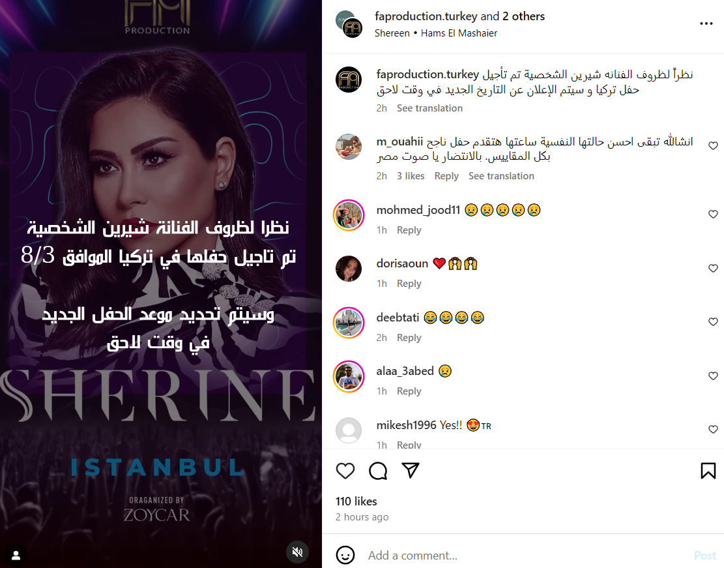Open more options three-dot menu

click(x=706, y=23)
